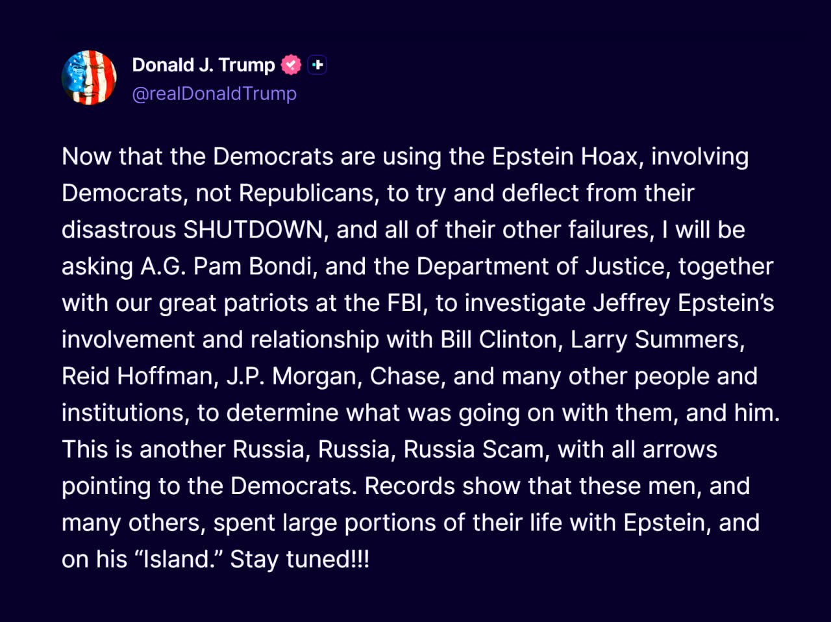Open the Donald J. Trump display name

(x=203, y=65)
